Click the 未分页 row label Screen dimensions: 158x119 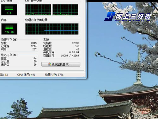click(x=5, y=65)
